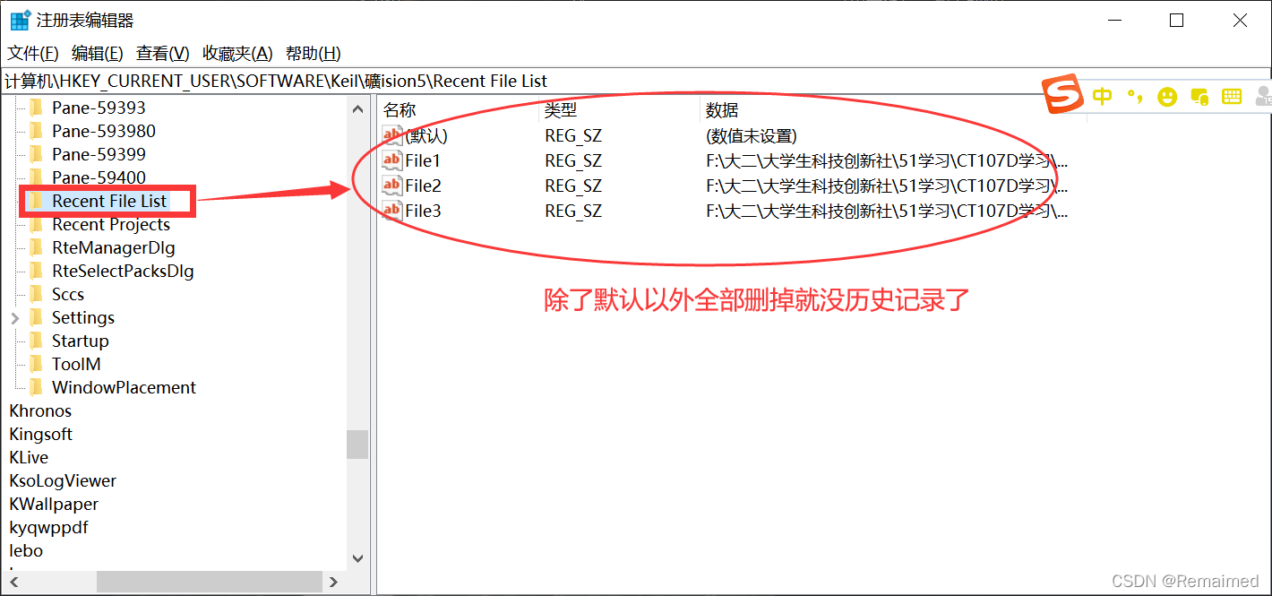Click the Recent Projects folder icon
Screen dimensions: 1272x596
tap(37, 224)
